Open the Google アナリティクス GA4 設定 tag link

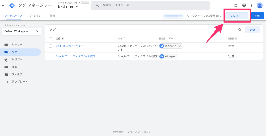point(75,57)
